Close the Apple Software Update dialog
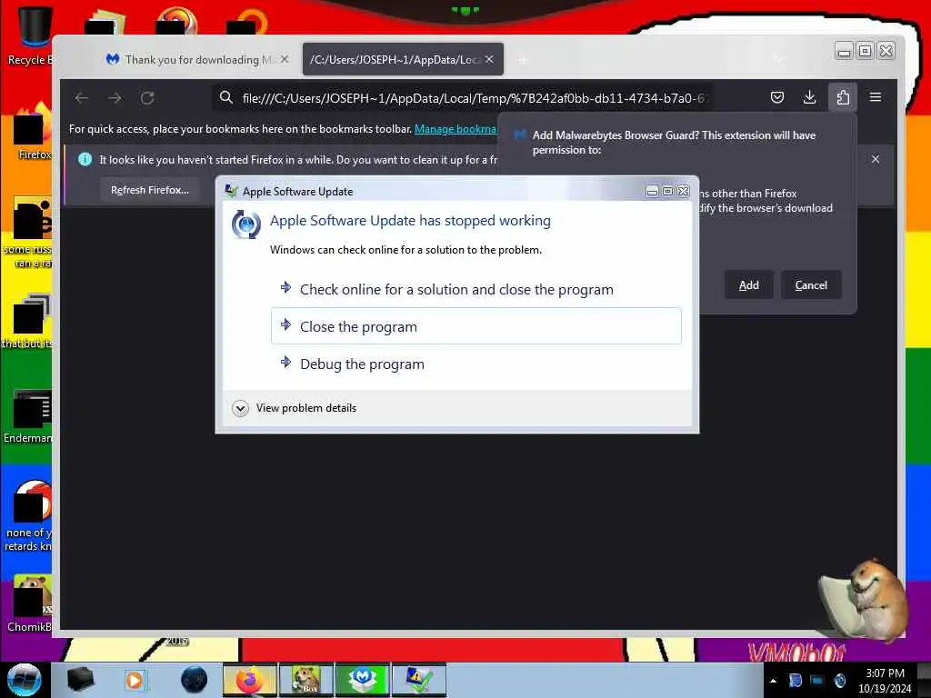Image resolution: width=931 pixels, height=698 pixels. [684, 191]
